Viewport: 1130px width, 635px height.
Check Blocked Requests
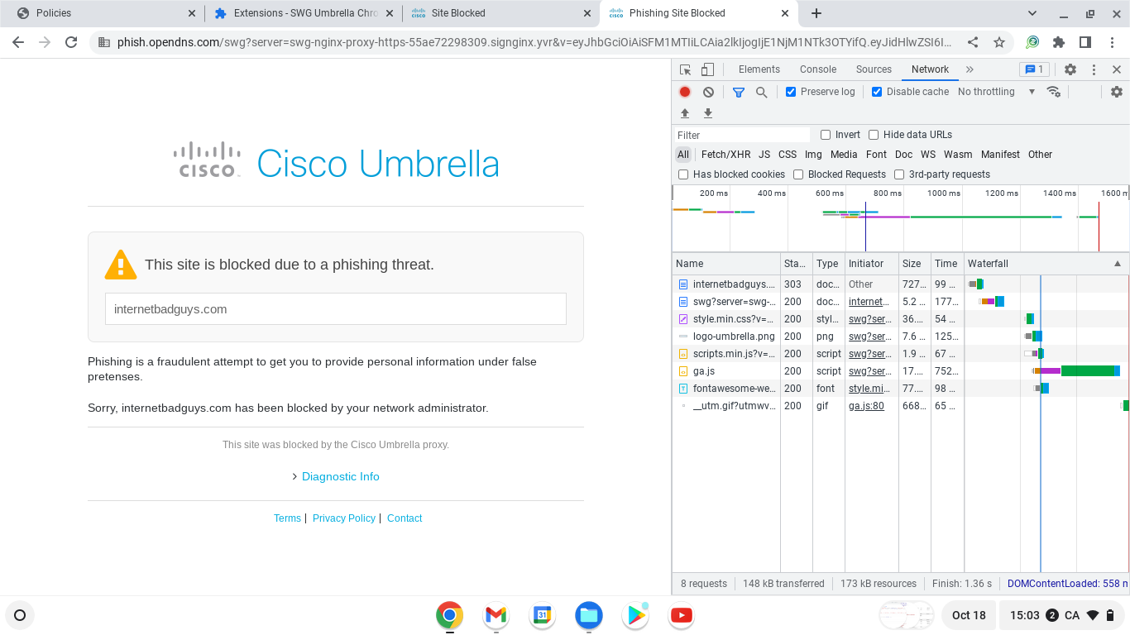tap(798, 174)
